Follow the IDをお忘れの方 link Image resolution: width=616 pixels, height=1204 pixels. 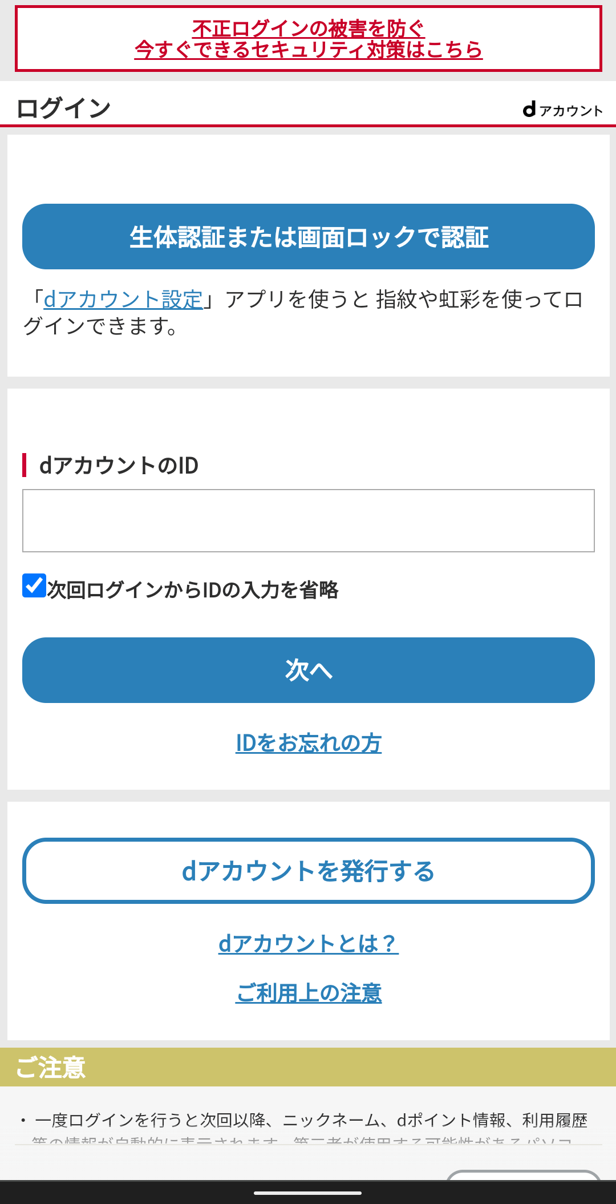tap(308, 743)
